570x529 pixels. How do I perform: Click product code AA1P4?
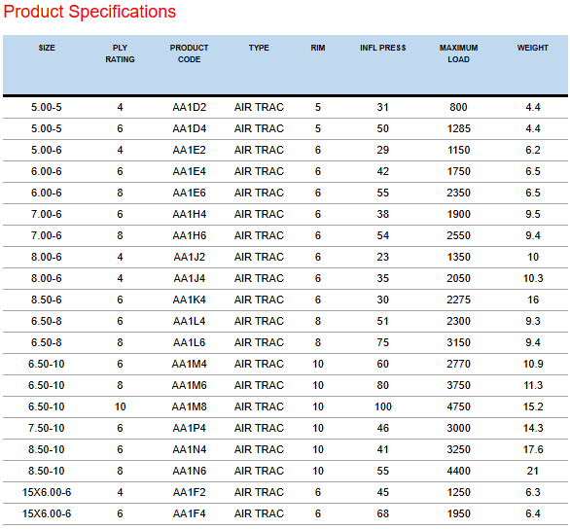point(189,428)
